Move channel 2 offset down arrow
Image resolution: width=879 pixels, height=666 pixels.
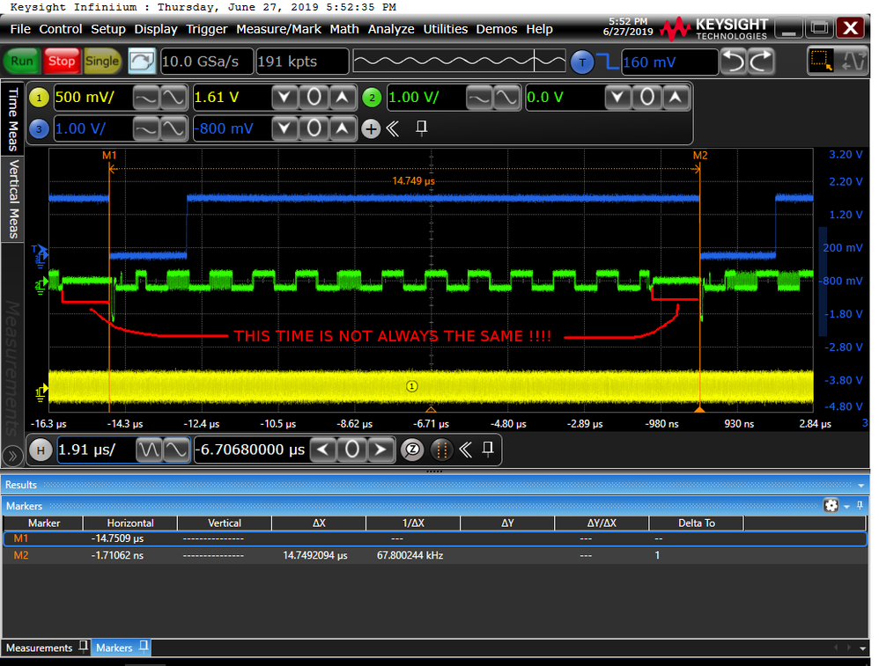coord(617,98)
